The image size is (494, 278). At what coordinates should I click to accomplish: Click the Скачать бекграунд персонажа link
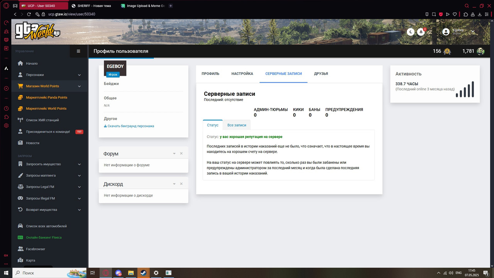(x=129, y=126)
